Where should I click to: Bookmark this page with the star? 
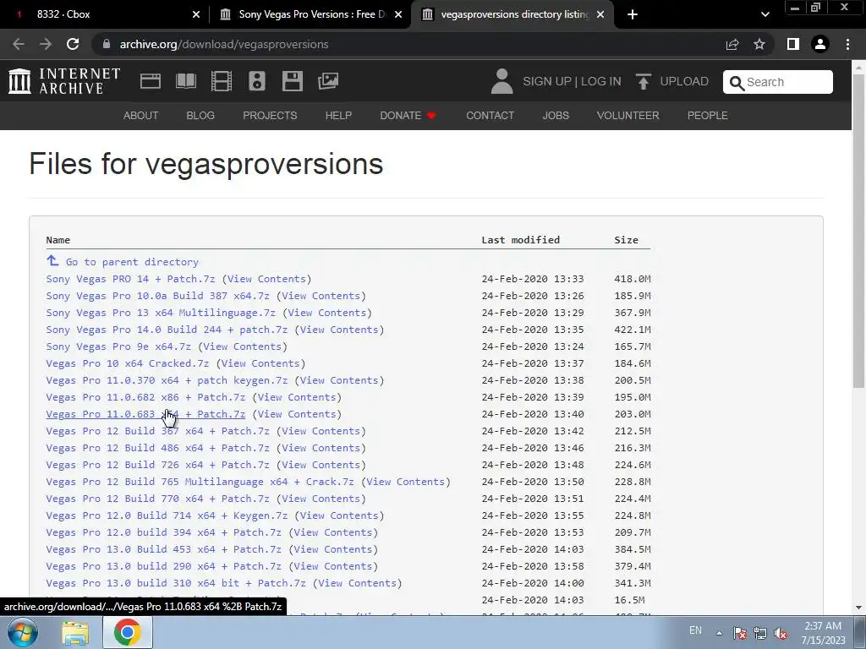click(x=759, y=44)
